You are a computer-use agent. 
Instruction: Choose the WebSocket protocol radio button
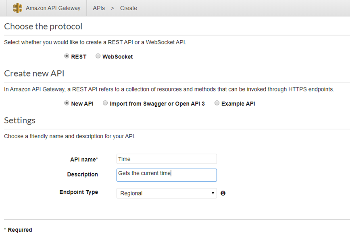98,56
